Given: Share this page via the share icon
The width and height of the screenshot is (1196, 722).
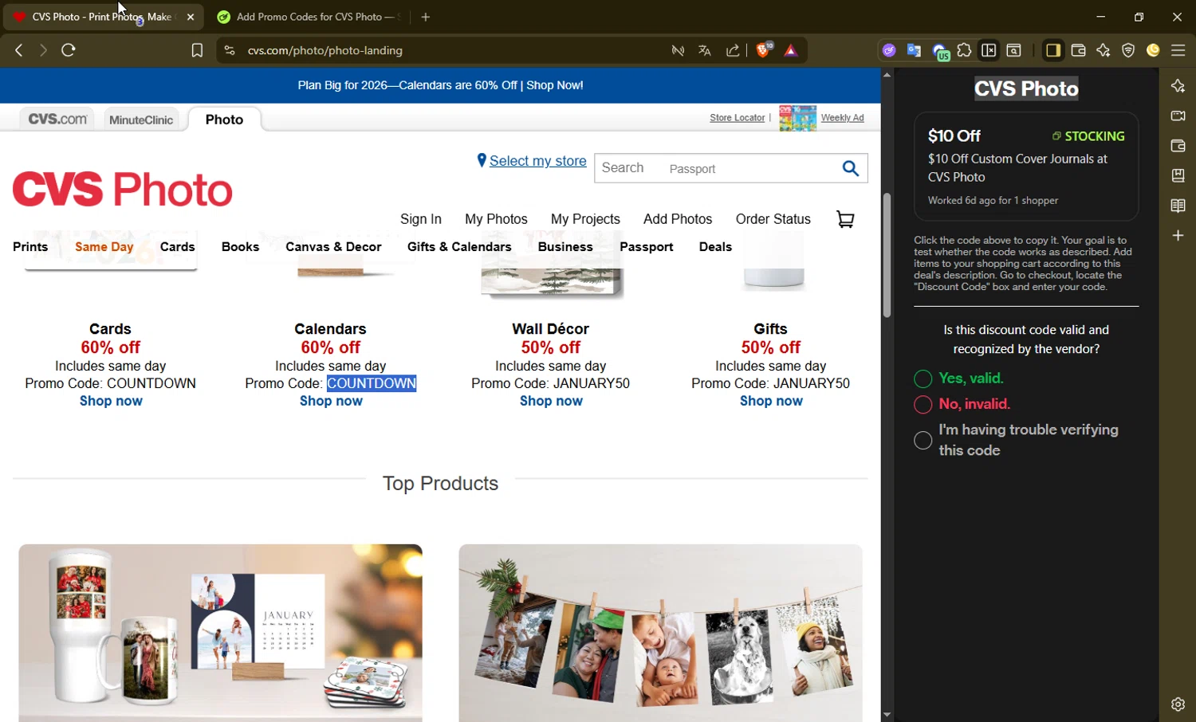Looking at the screenshot, I should tap(733, 50).
